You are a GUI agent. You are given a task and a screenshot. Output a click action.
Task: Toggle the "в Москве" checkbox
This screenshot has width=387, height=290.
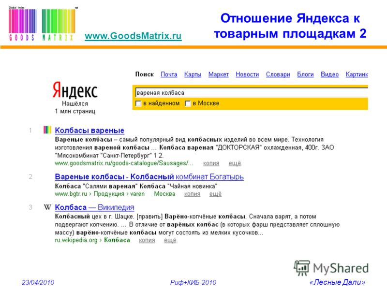click(188, 103)
